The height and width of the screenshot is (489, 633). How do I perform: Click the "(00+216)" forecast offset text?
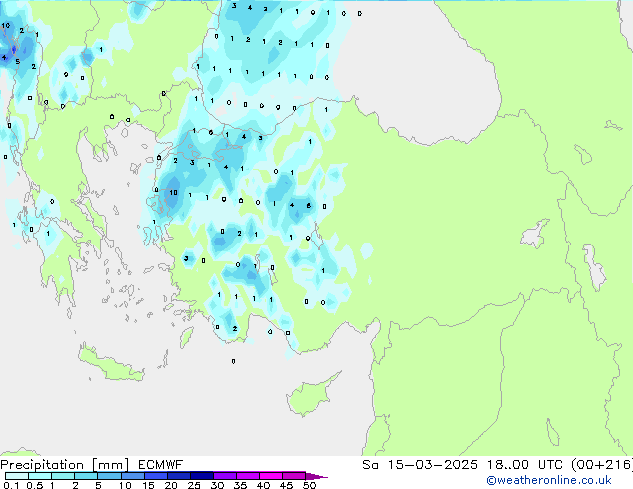click(x=602, y=465)
